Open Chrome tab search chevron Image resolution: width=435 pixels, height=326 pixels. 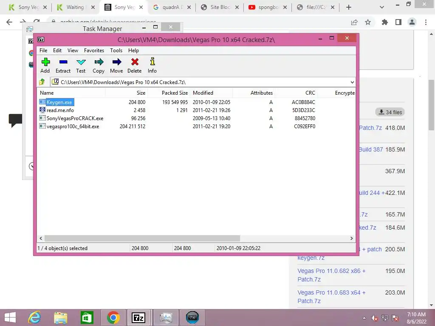pos(382,7)
